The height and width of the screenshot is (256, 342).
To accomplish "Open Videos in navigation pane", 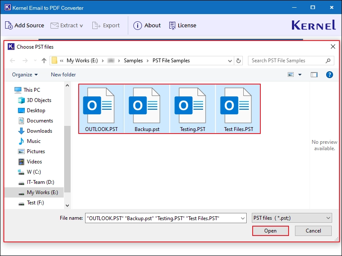I will tap(29, 162).
